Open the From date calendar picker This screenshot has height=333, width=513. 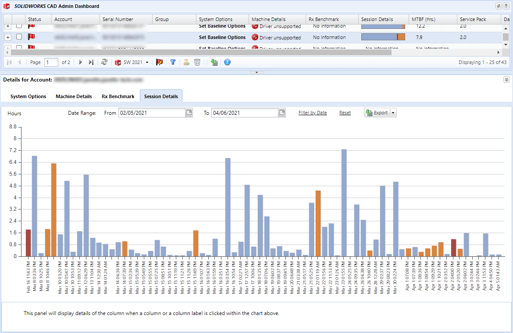coord(189,113)
